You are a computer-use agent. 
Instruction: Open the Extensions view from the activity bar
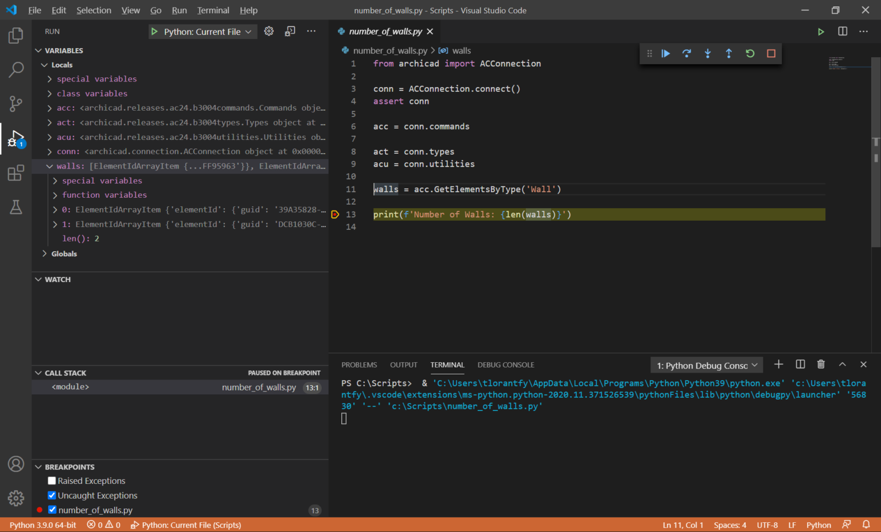click(x=15, y=173)
